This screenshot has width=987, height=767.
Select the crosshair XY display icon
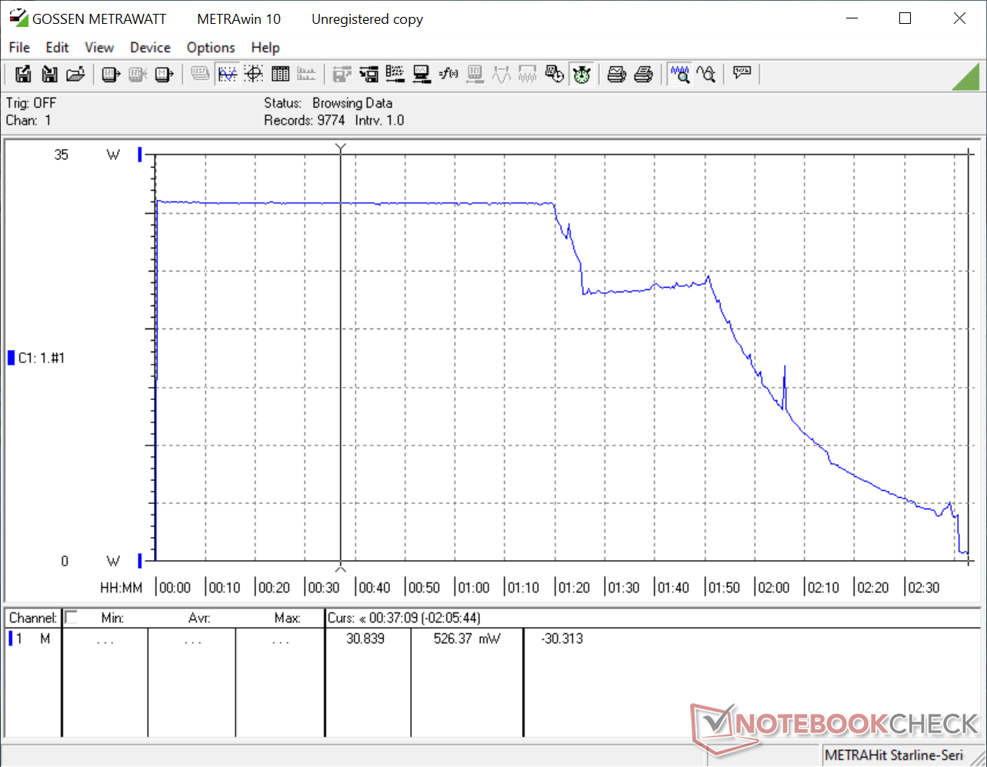pyautogui.click(x=253, y=74)
